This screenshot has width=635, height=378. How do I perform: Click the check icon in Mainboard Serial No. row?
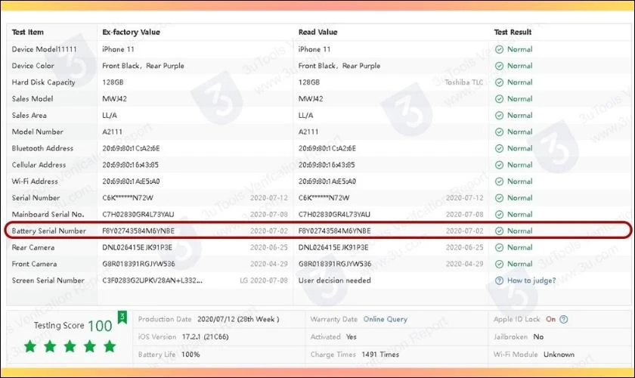pyautogui.click(x=499, y=215)
